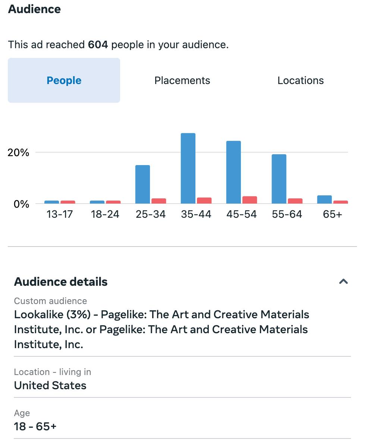Select the People tab
This screenshot has width=367, height=443.
coord(64,80)
